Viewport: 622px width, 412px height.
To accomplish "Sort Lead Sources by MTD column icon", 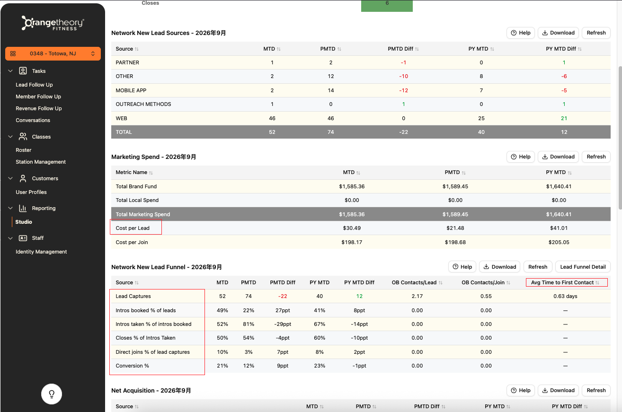I will coord(279,49).
